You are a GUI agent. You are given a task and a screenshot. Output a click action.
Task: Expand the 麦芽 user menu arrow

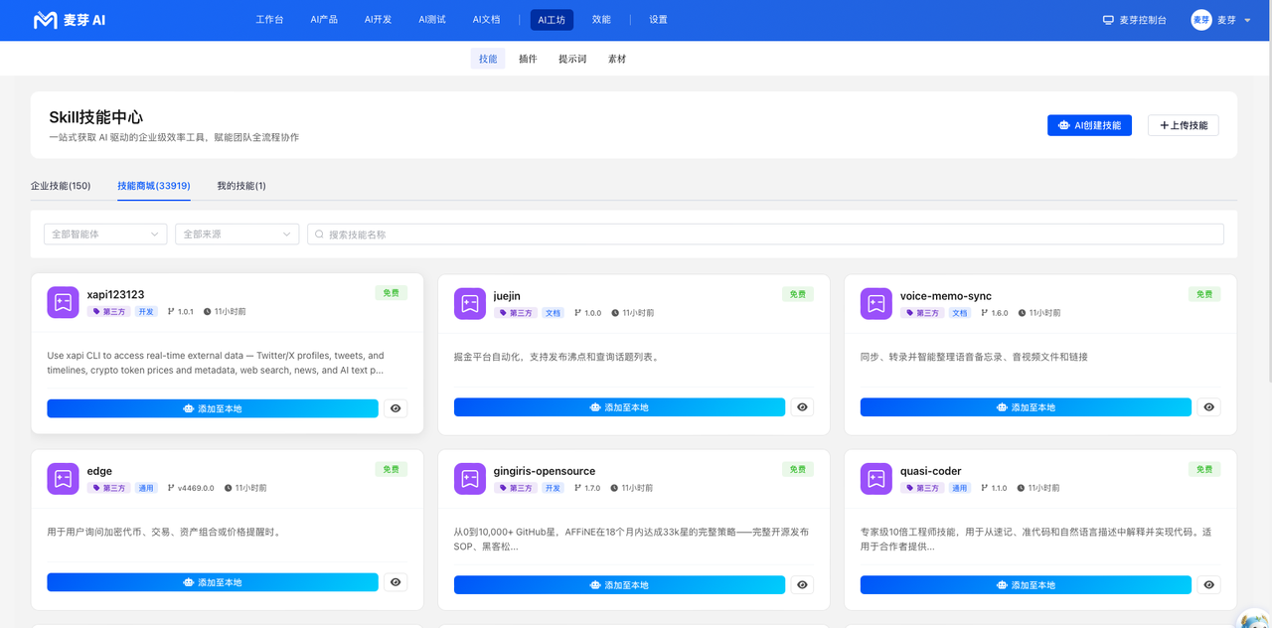tap(1247, 20)
